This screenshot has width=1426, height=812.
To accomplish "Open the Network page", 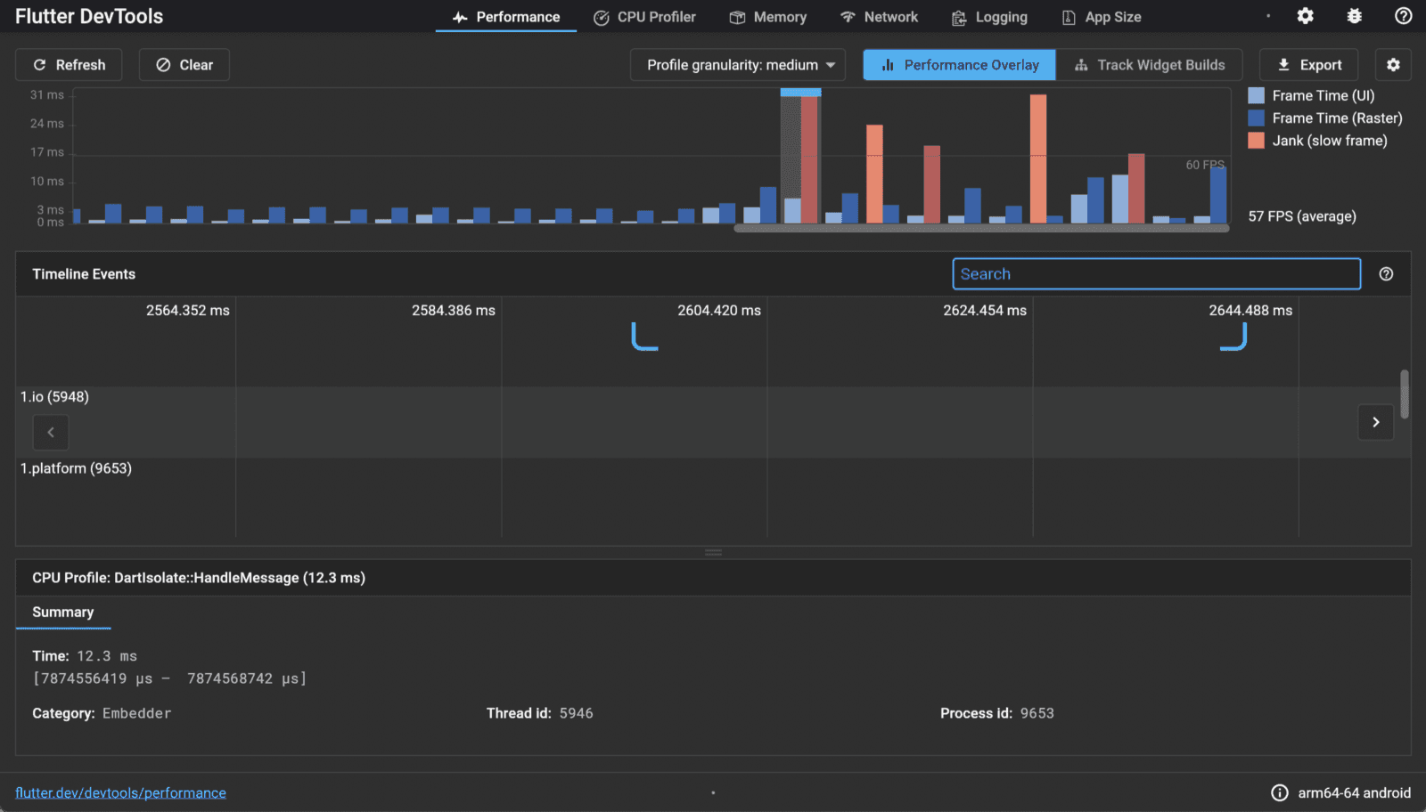I will 879,16.
